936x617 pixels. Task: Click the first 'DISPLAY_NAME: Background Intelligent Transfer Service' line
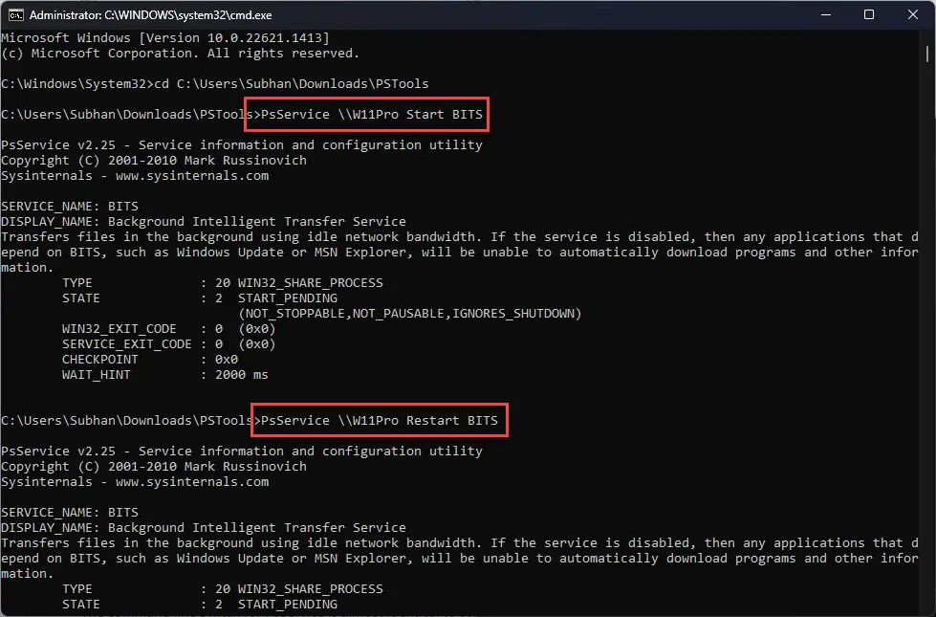click(x=204, y=222)
